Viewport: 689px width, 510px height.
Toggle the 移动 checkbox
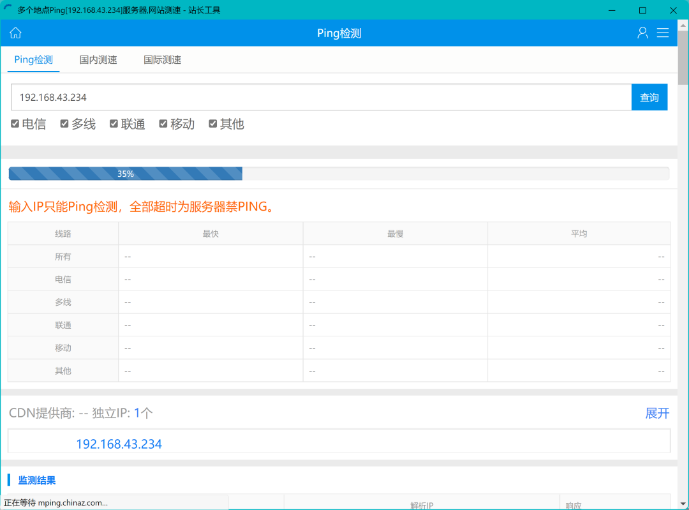[x=163, y=124]
